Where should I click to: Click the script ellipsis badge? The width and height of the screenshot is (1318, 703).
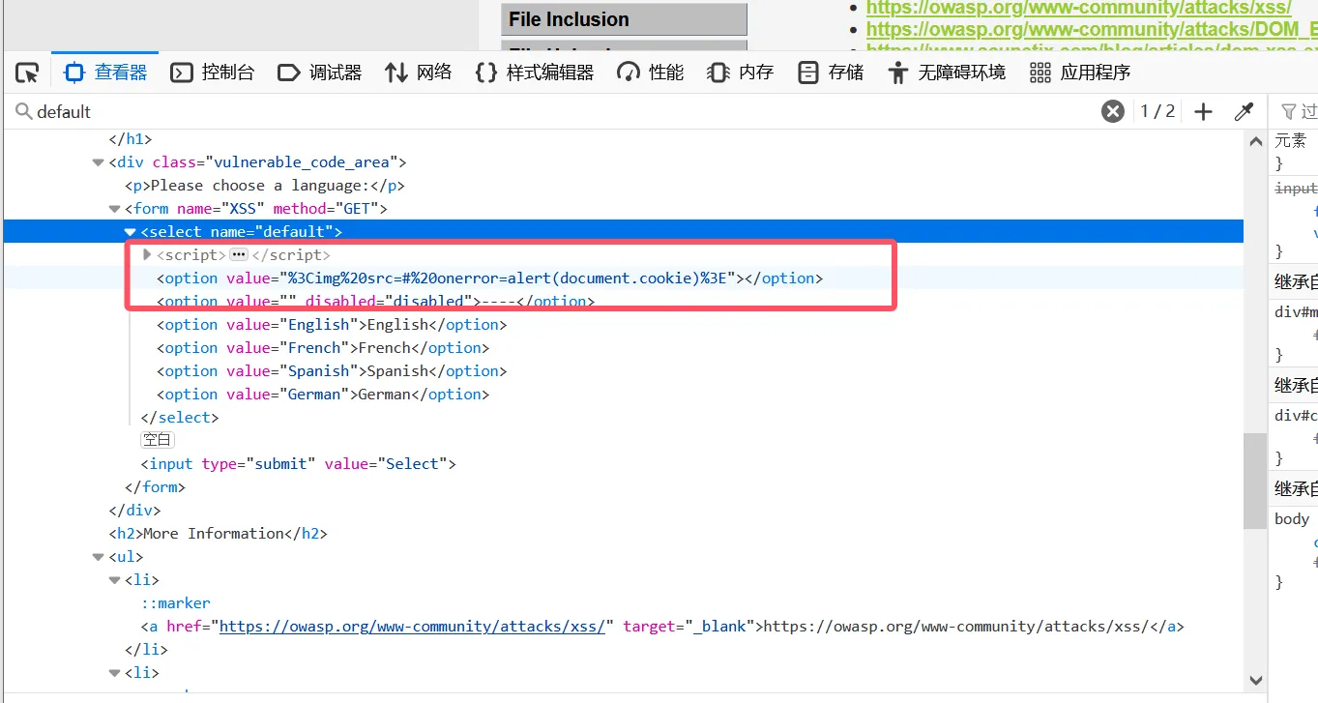pyautogui.click(x=239, y=255)
